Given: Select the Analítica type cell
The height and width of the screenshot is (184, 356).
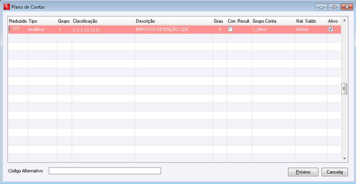Looking at the screenshot, I should click(42, 29).
